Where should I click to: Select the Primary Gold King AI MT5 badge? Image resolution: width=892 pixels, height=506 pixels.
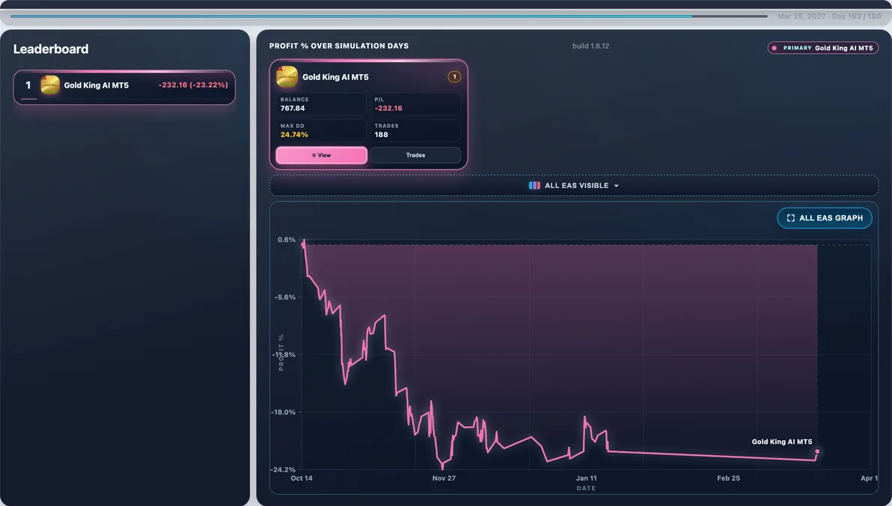(x=822, y=49)
